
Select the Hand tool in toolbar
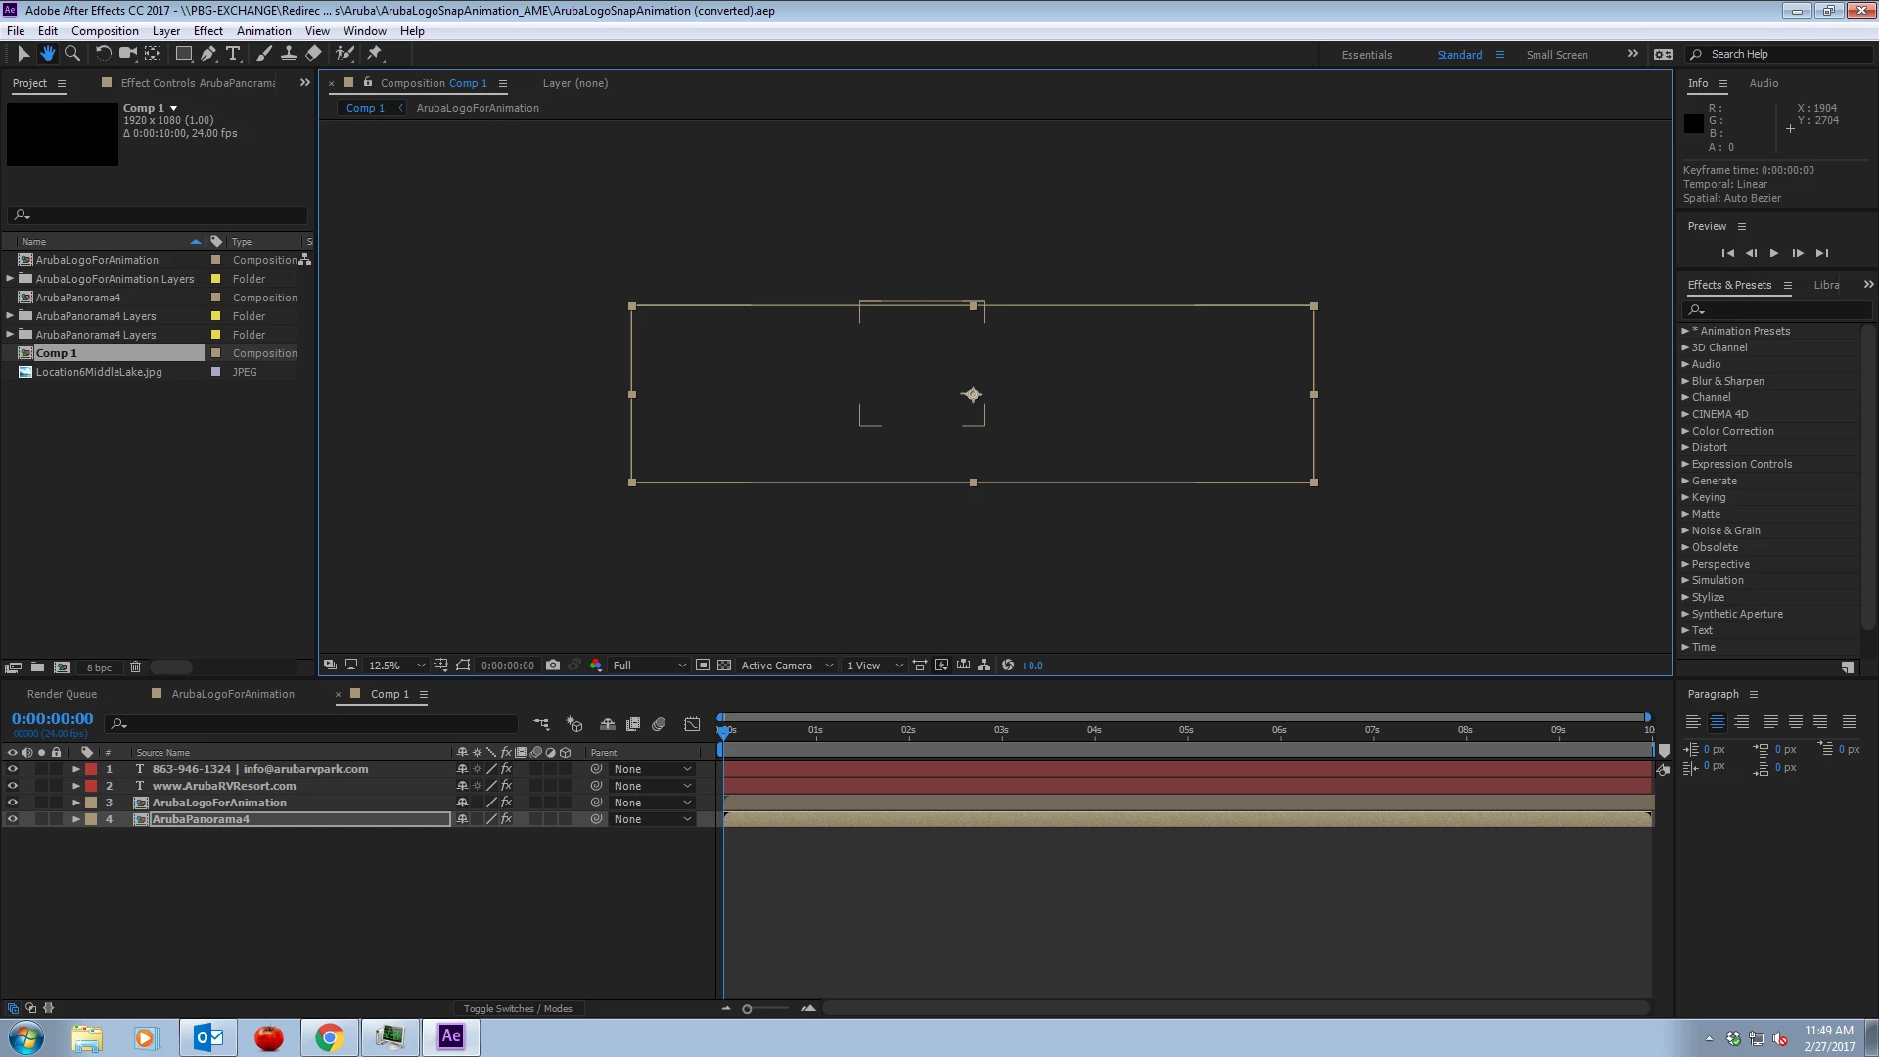coord(47,54)
